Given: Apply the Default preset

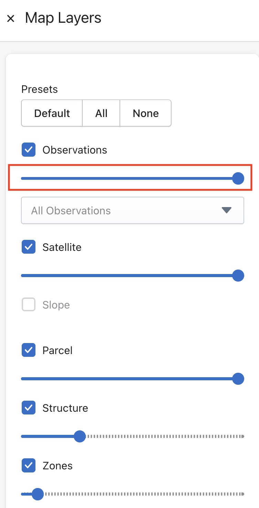Looking at the screenshot, I should (x=52, y=113).
